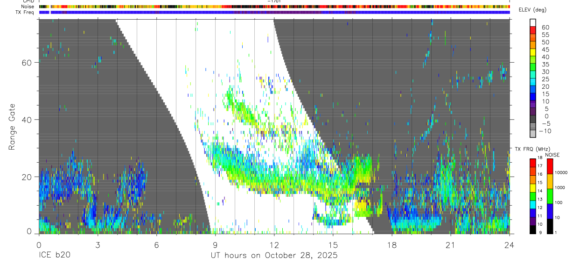The width and height of the screenshot is (573, 265).
Task: Click the ELEV legend value '25'
Action: [x=545, y=79]
